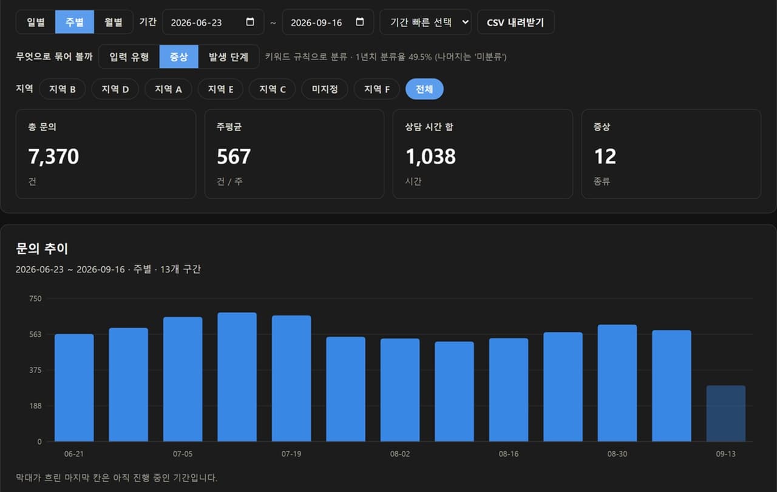Switch to 월별 monthly view
777x492 pixels.
(113, 22)
